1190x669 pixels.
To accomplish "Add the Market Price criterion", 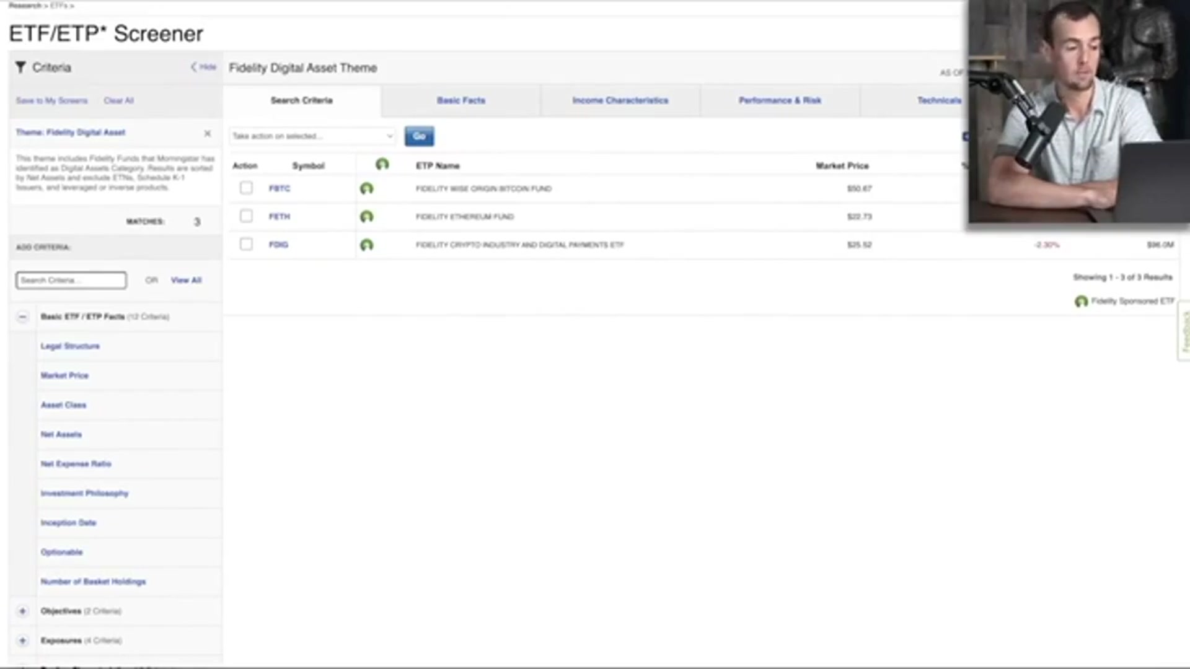I will pos(64,375).
